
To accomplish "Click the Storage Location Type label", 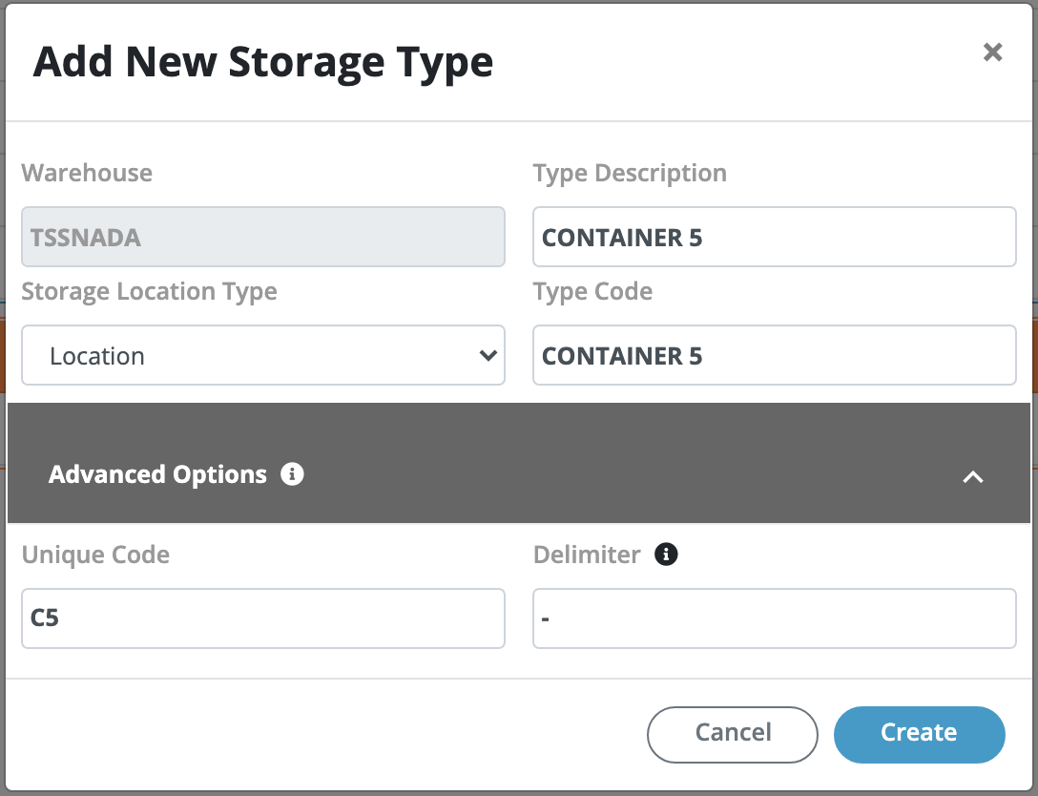I will click(x=149, y=292).
